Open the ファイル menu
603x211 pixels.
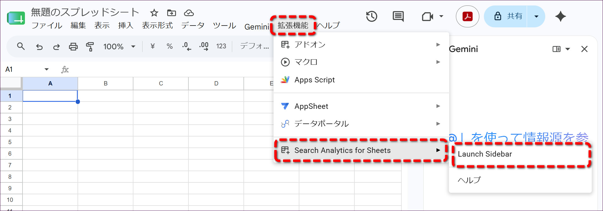tap(47, 26)
